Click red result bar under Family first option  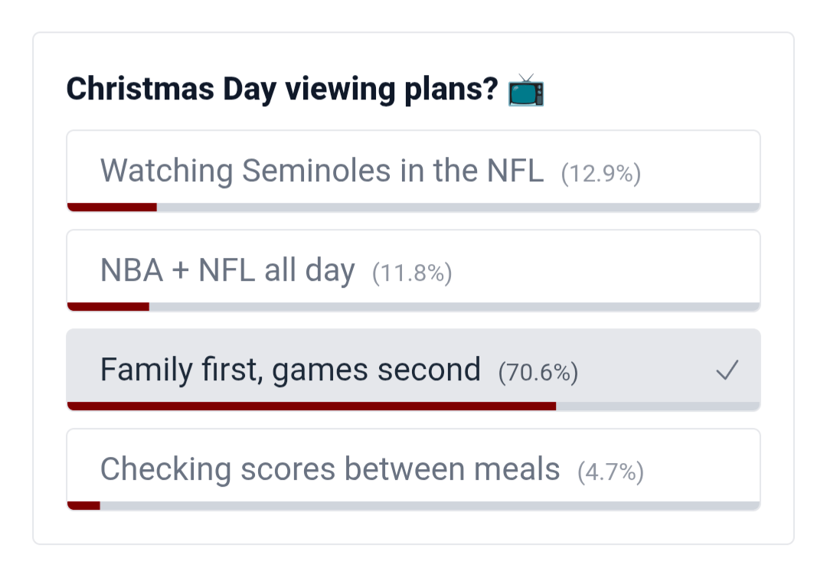click(311, 406)
